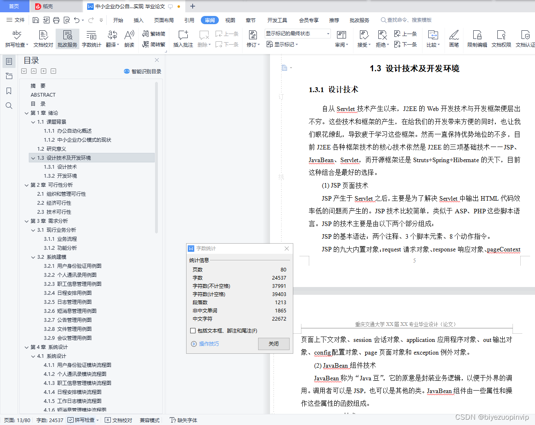Open 文档权限 document permissions
This screenshot has height=425, width=535.
coord(501,39)
